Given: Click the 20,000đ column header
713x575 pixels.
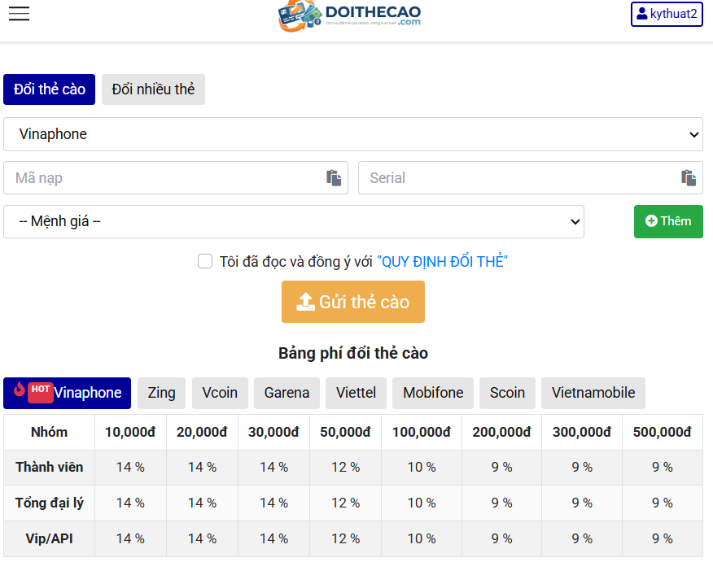Looking at the screenshot, I should (x=202, y=433).
